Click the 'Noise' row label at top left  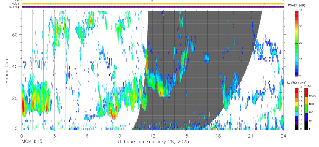coord(16,4)
